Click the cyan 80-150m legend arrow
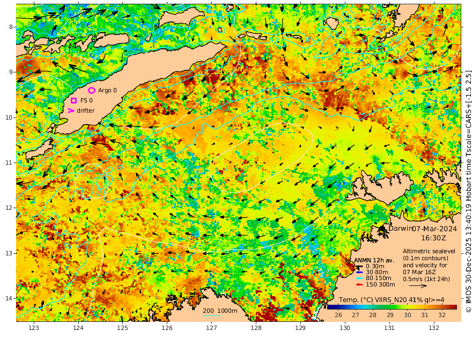The image size is (472, 338). tap(360, 278)
